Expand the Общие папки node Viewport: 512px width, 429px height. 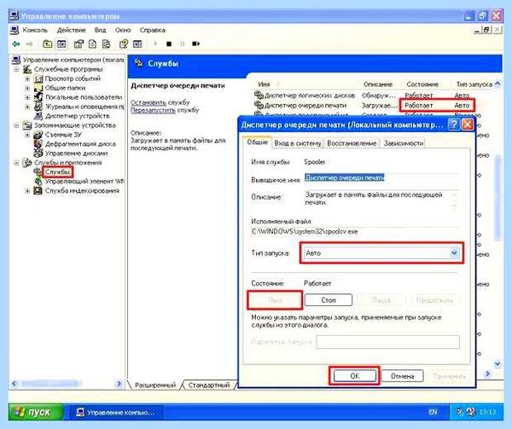[27, 88]
